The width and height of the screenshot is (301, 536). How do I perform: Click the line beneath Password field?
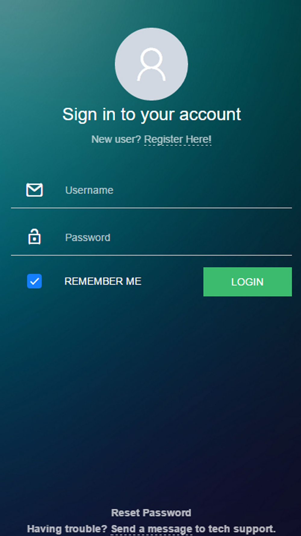tap(151, 255)
